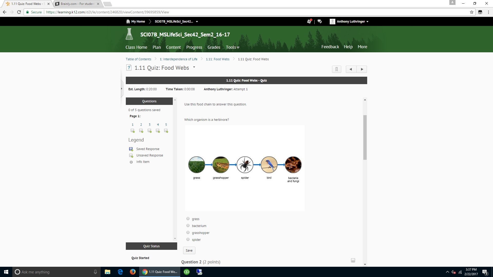The width and height of the screenshot is (493, 277).
Task: Select the grasshopper answer option
Action: (x=188, y=233)
